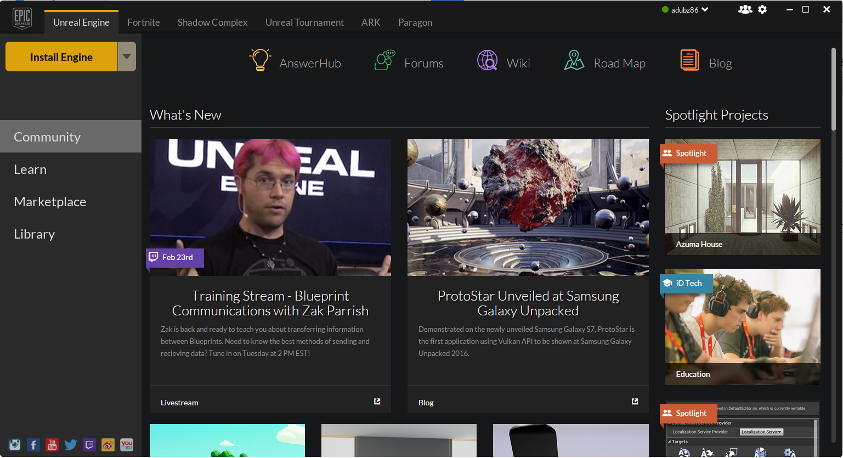The width and height of the screenshot is (843, 458).
Task: Switch to the Paragon tab
Action: coord(415,22)
